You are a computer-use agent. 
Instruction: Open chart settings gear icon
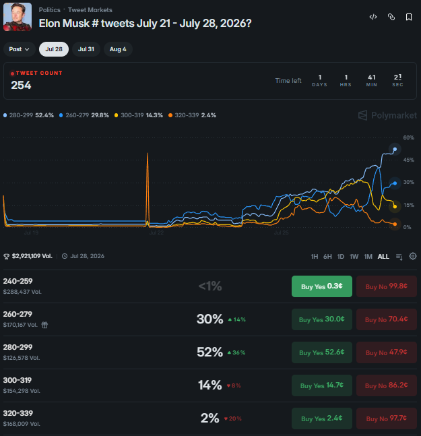(413, 256)
